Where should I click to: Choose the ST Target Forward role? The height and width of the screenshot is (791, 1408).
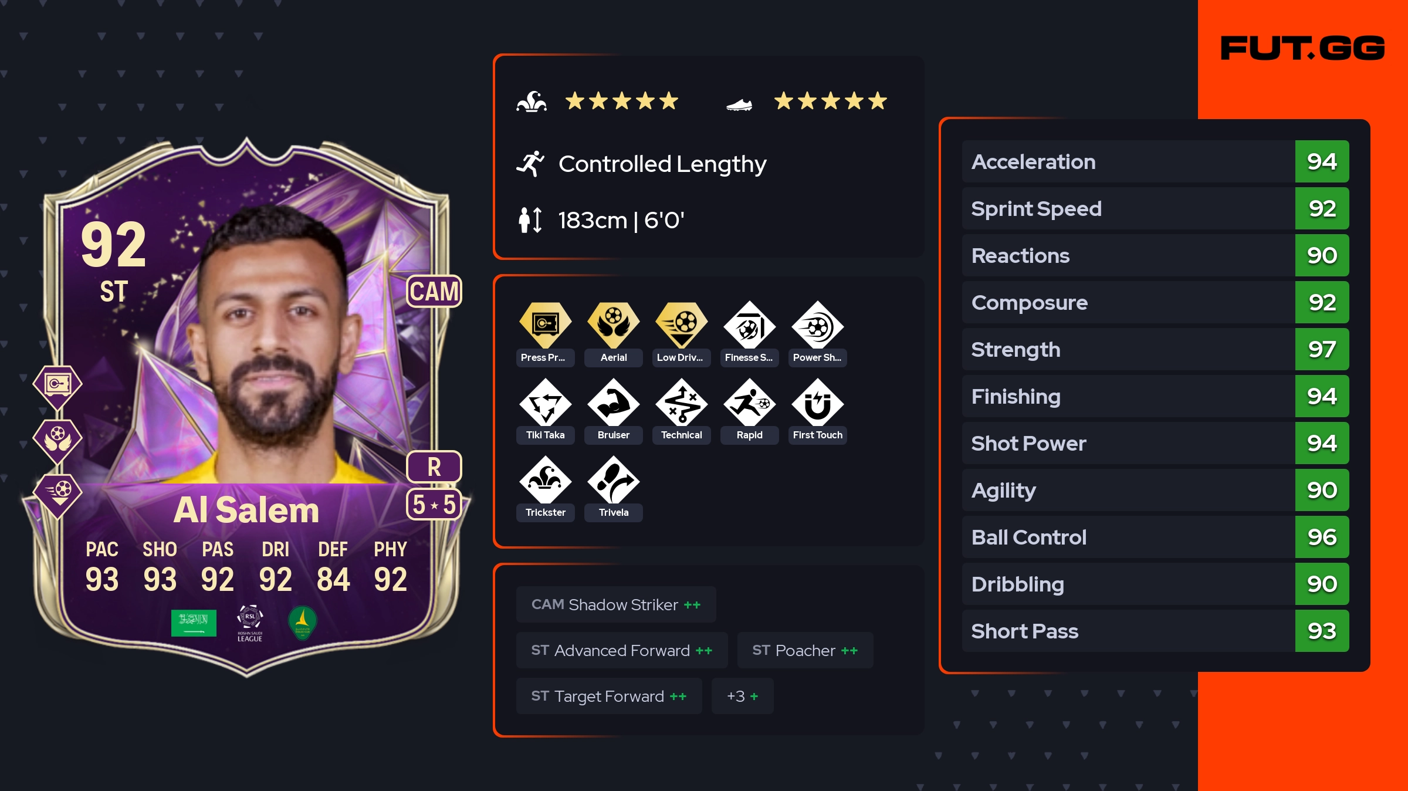(x=609, y=696)
